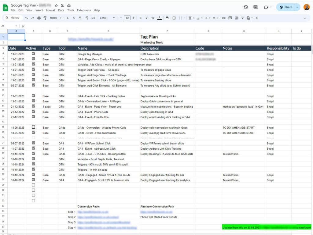Open the File menu
The image size is (313, 235).
coord(13,10)
